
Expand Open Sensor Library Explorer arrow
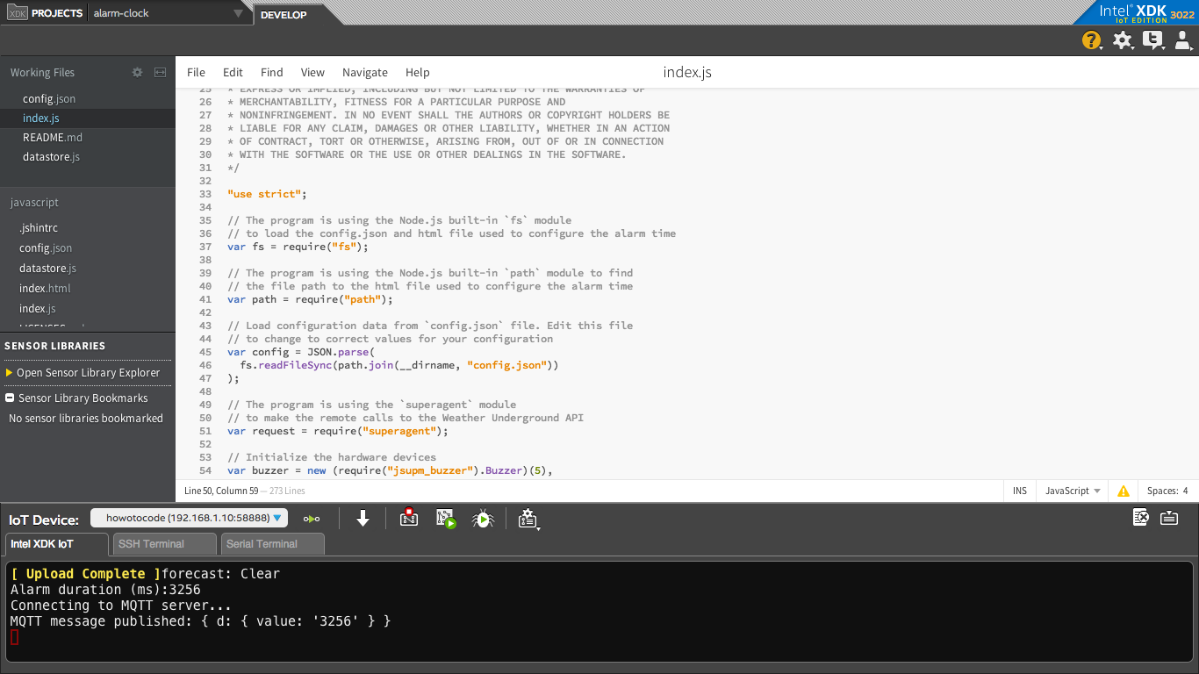click(x=9, y=372)
